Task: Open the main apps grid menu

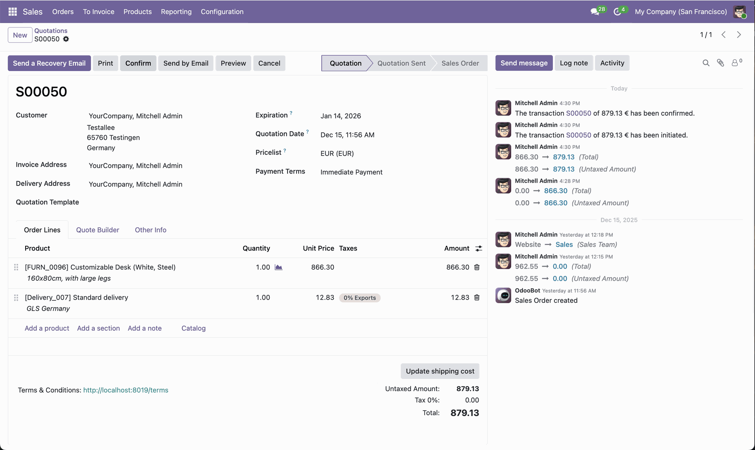Action: [x=13, y=12]
